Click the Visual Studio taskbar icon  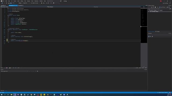15,95
